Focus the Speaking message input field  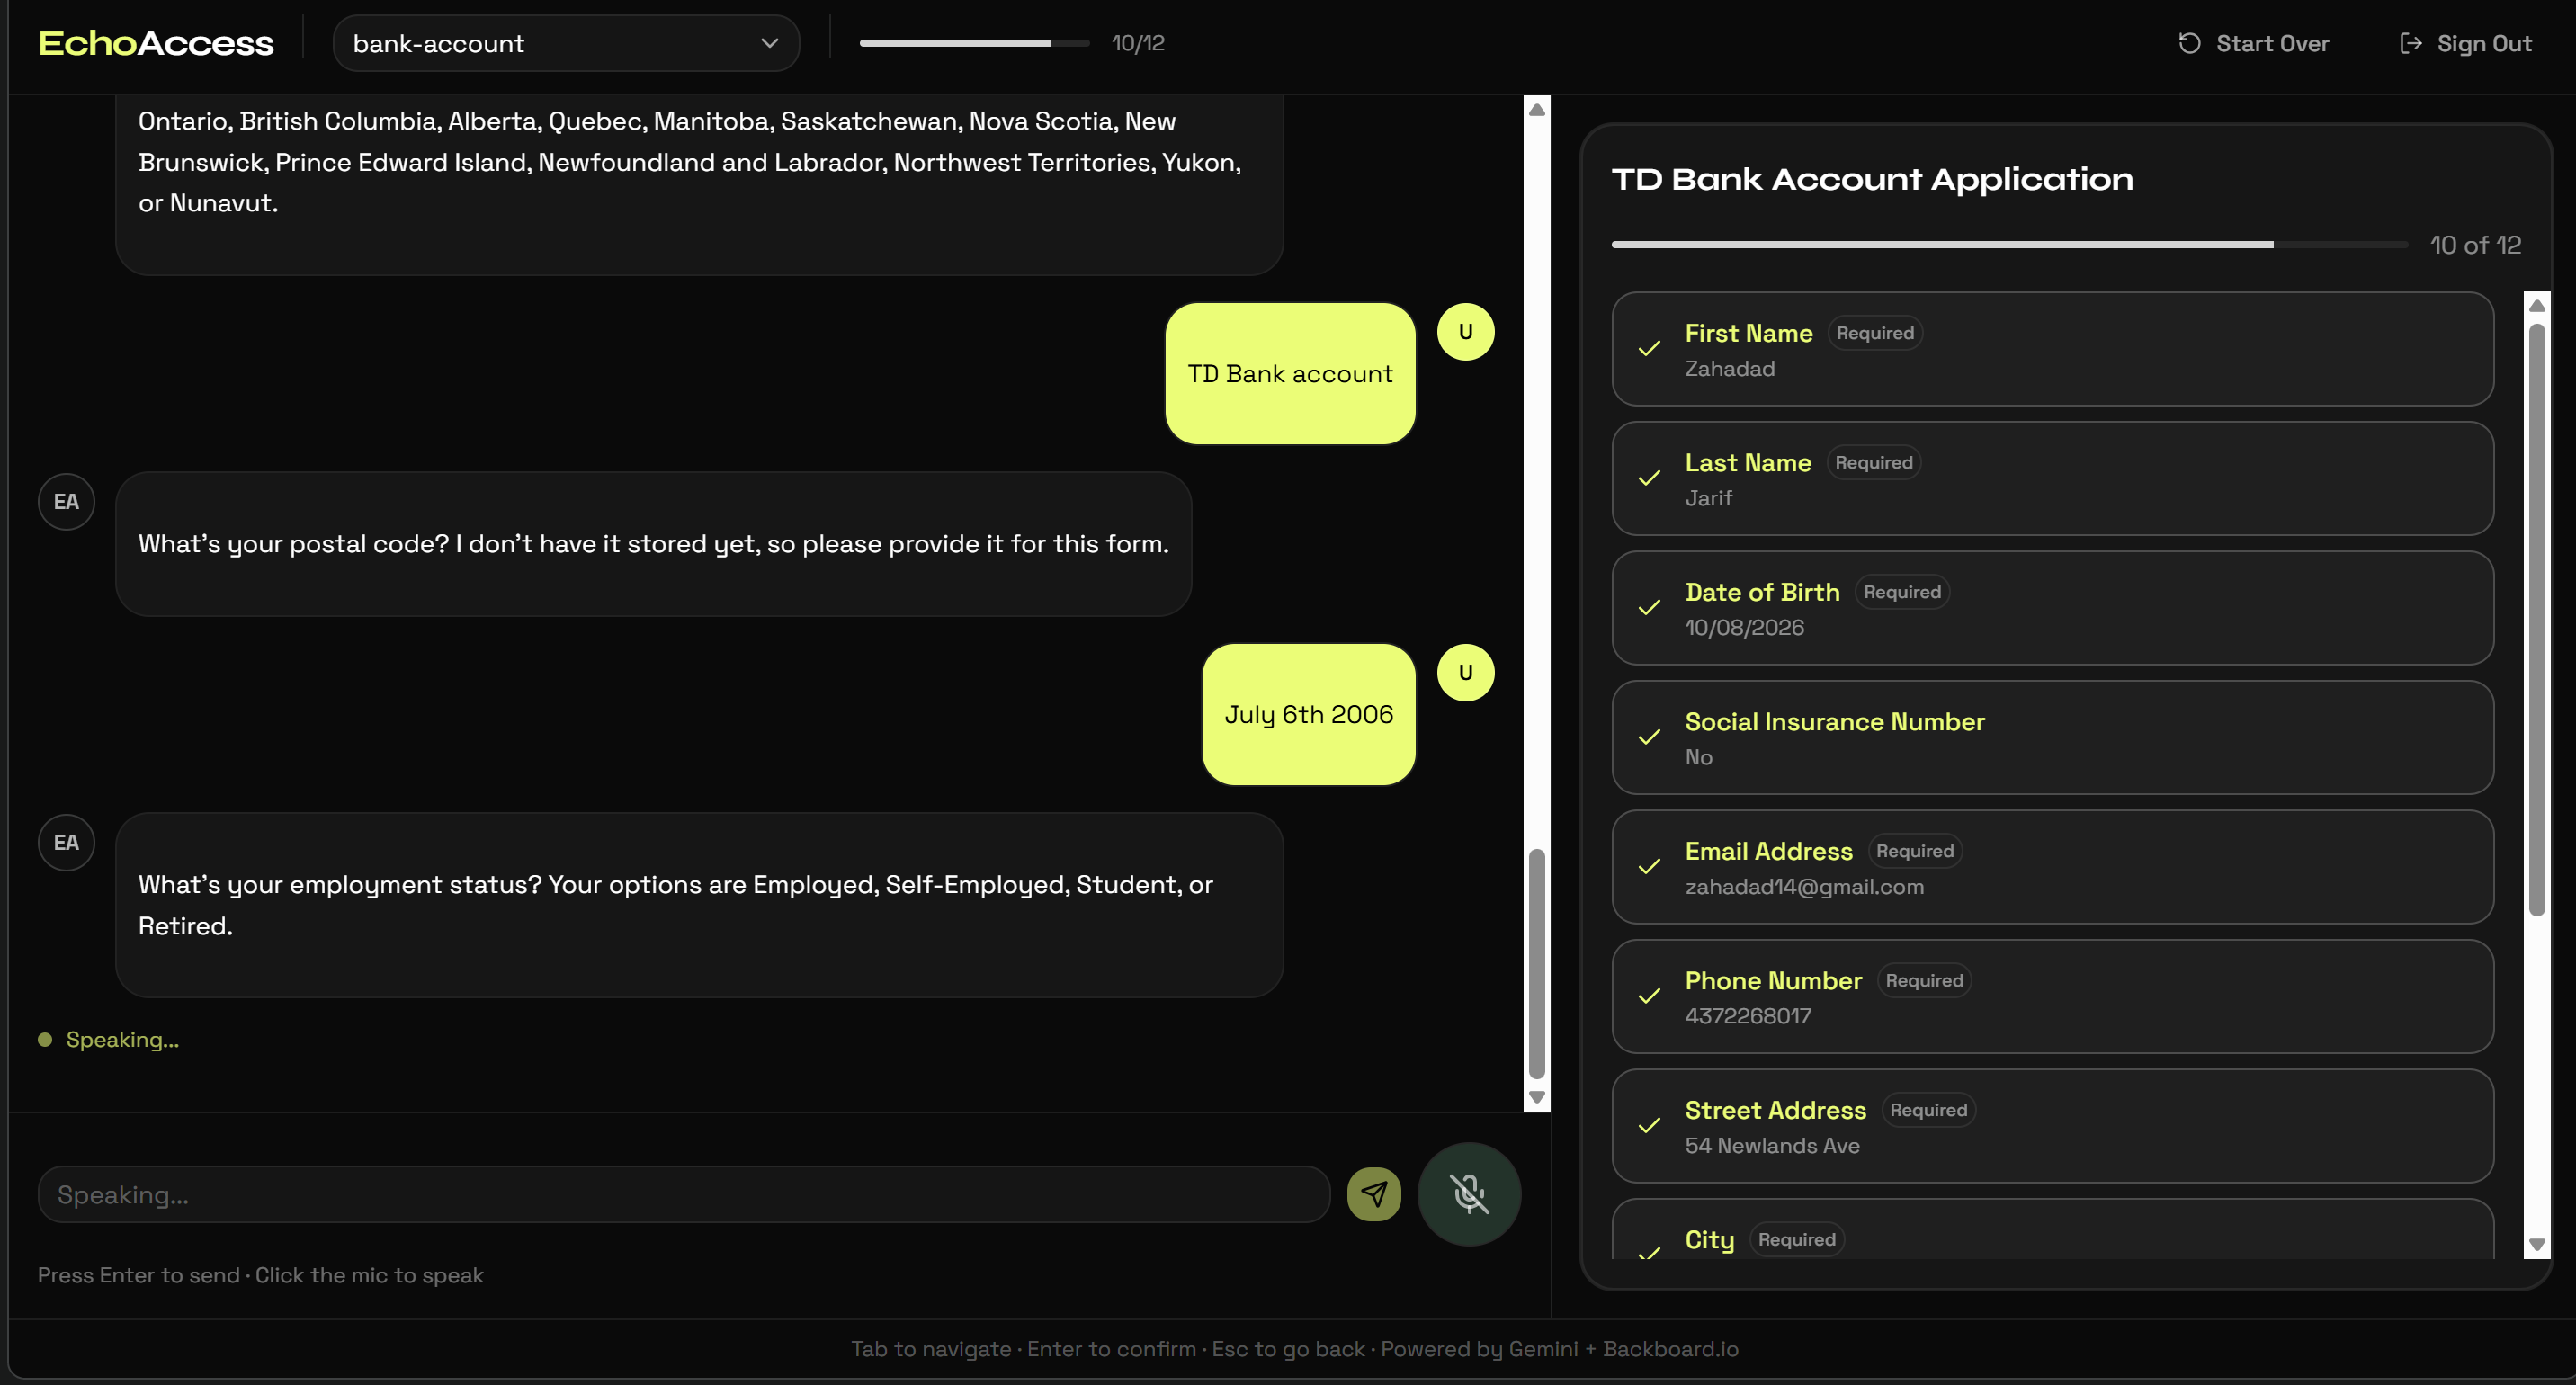pyautogui.click(x=683, y=1194)
